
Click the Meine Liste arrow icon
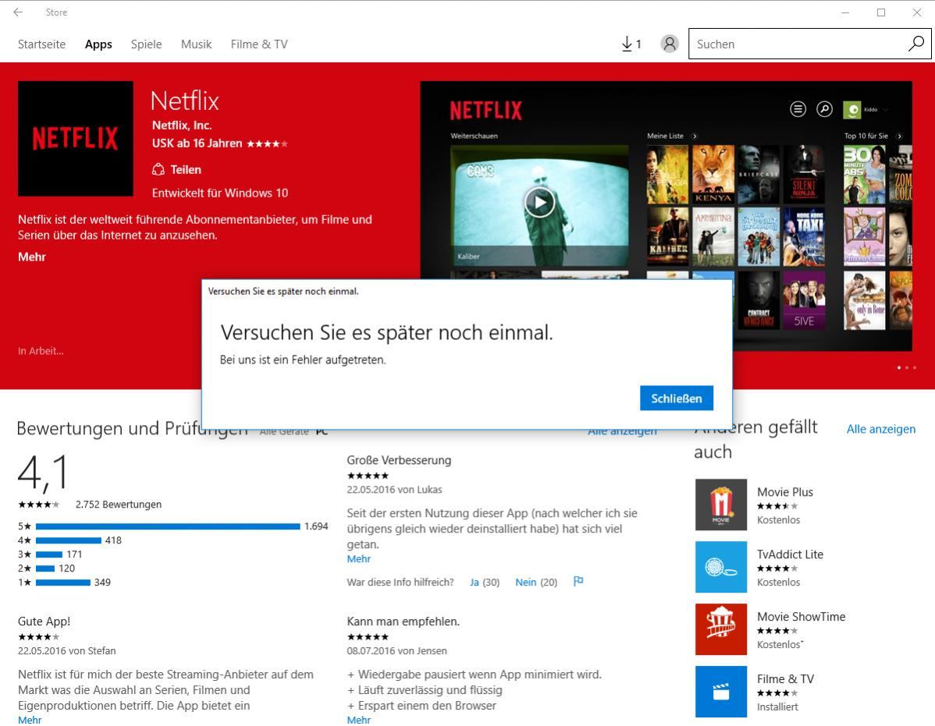[x=694, y=136]
